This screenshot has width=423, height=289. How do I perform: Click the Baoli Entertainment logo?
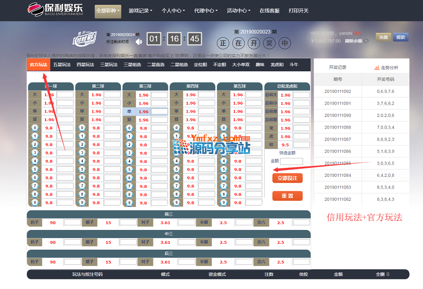(55, 9)
